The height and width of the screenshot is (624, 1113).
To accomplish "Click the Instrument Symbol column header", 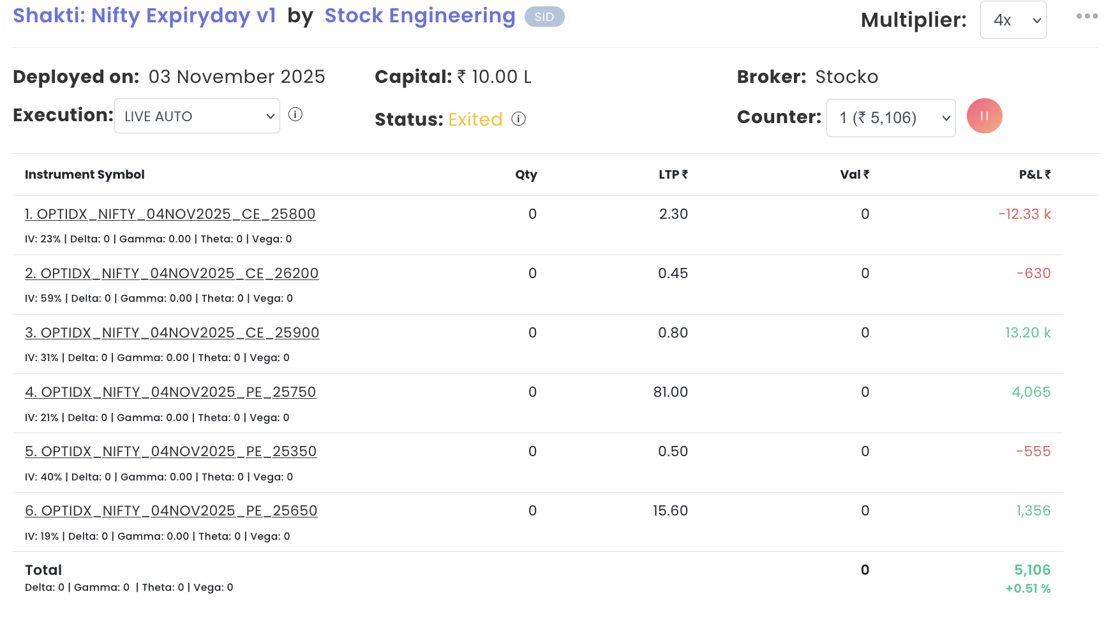I will pyautogui.click(x=85, y=175).
